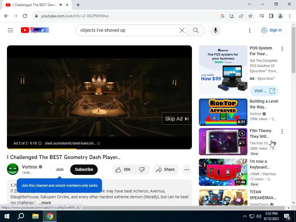Click the vertical page scrollbar
This screenshot has width=296, height=222.
click(293, 50)
